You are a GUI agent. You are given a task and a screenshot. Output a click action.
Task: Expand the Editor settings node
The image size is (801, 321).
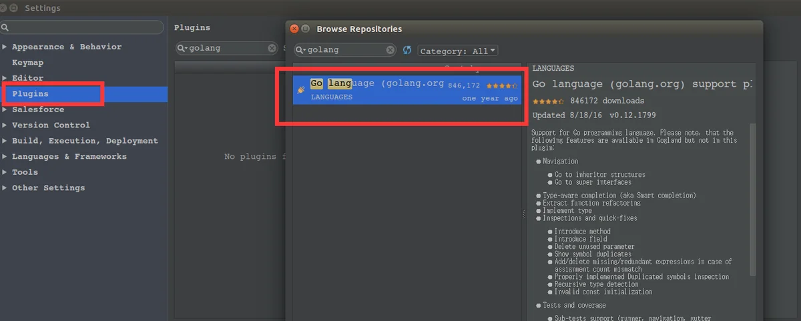coord(5,78)
